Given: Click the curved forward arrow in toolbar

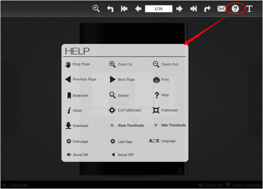Looking at the screenshot, I should pos(207,8).
